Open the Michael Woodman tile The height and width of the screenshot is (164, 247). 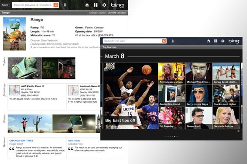(x=199, y=73)
